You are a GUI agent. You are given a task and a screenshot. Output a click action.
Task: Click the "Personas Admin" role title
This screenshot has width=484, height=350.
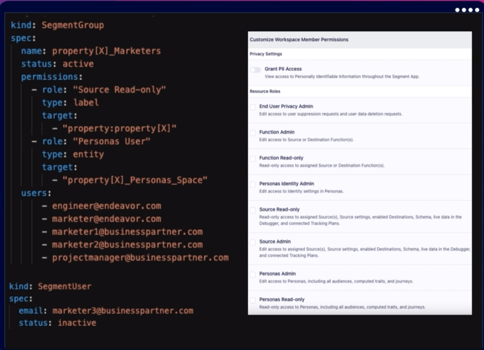coord(277,274)
